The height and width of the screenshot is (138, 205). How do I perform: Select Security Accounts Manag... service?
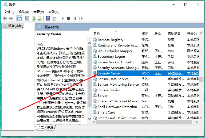coord(146,68)
